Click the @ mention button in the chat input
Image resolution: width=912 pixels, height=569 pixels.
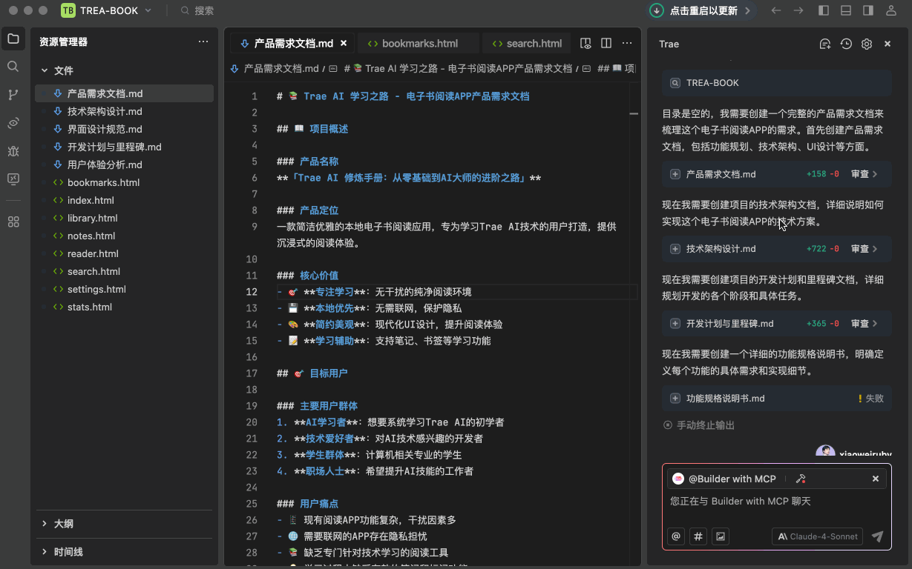click(676, 536)
